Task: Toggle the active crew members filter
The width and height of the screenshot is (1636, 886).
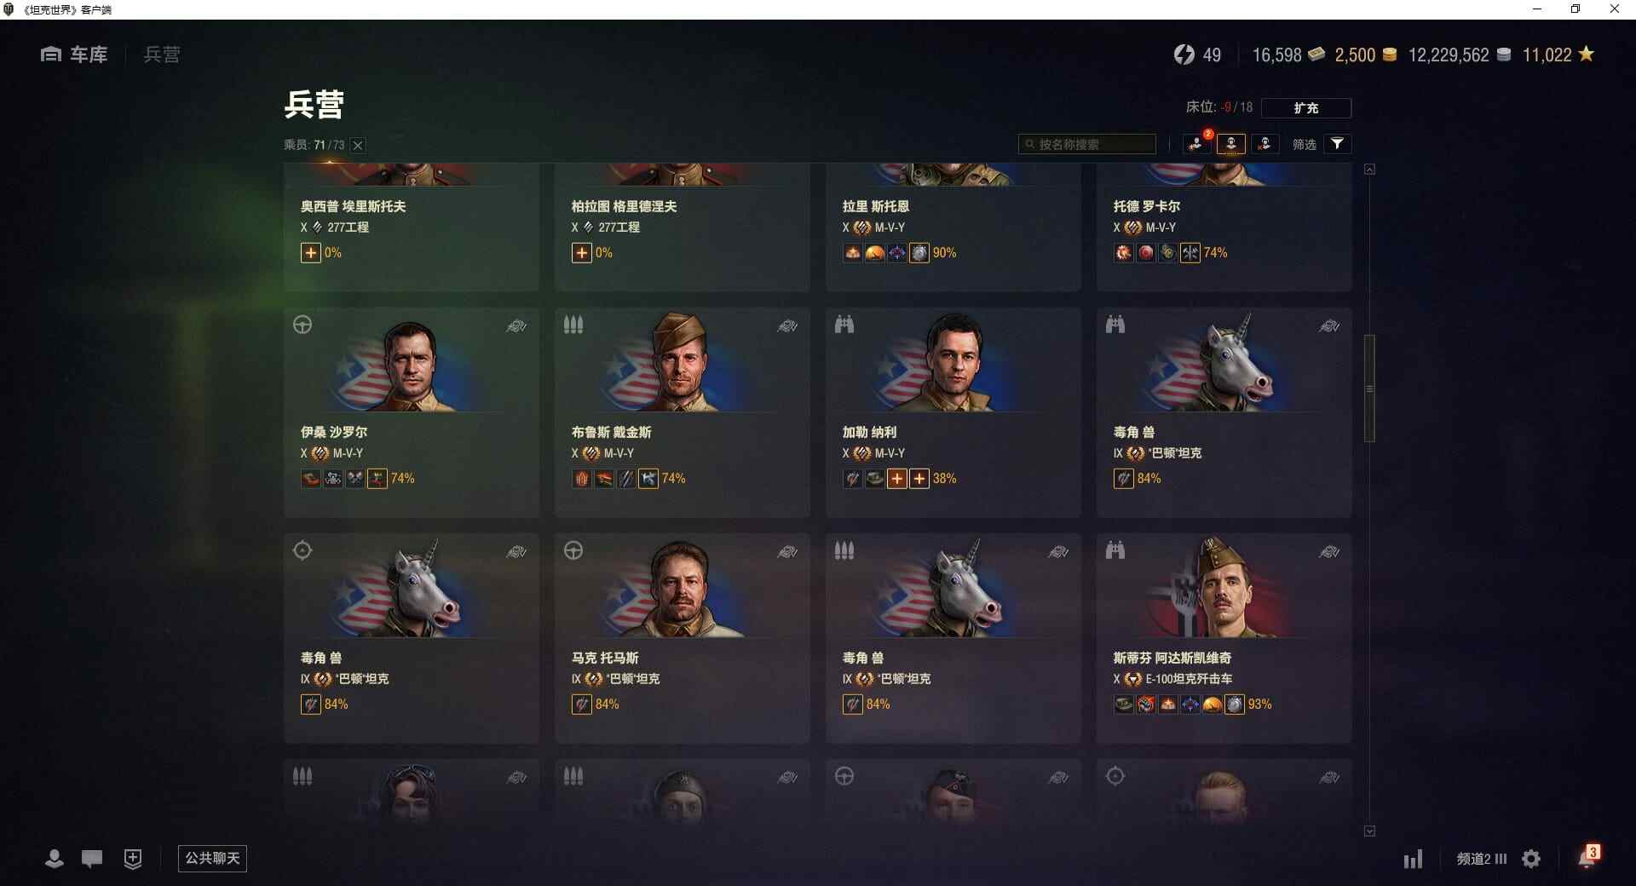Action: click(x=1231, y=144)
